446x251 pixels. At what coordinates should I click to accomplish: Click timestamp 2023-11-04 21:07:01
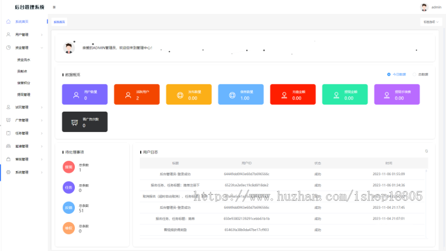click(x=389, y=219)
